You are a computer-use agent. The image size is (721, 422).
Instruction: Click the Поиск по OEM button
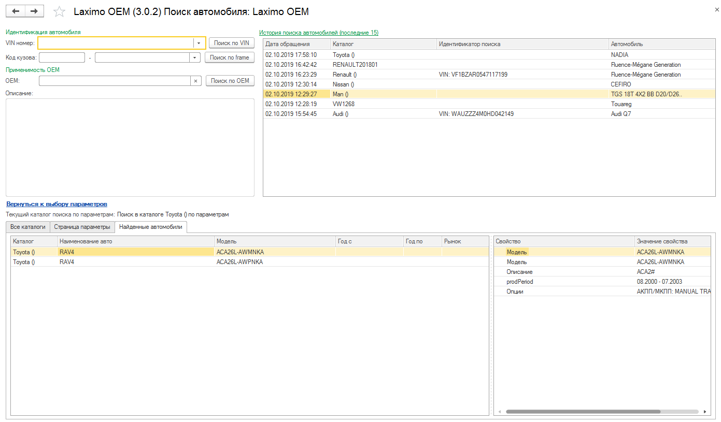pyautogui.click(x=230, y=81)
